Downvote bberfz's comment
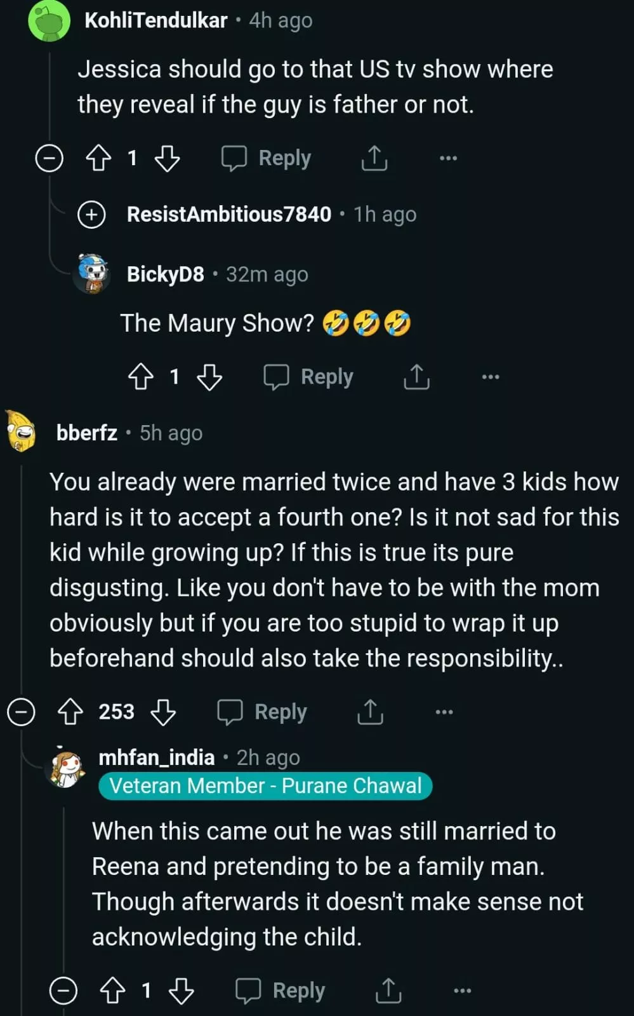The height and width of the screenshot is (1016, 634). [x=163, y=712]
